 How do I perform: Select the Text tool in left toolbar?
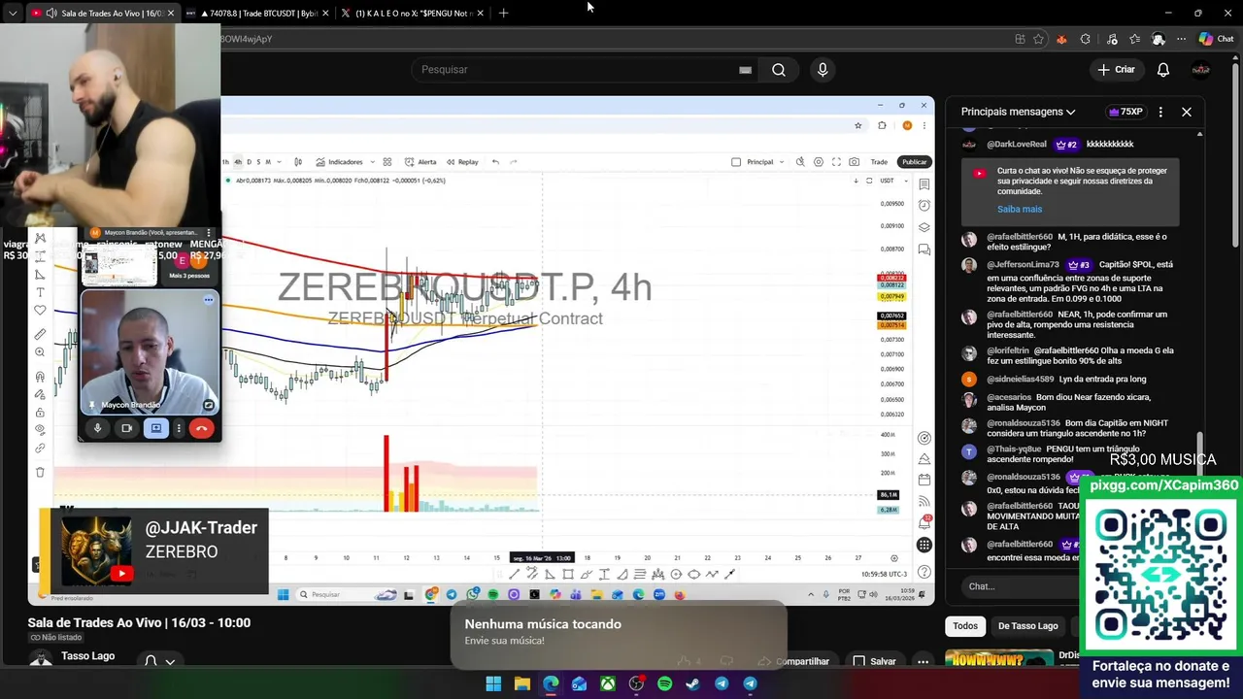pyautogui.click(x=40, y=292)
